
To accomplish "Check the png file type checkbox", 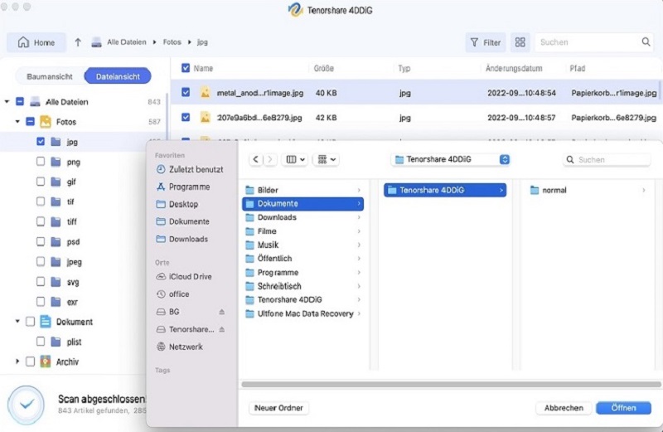I will click(x=41, y=162).
